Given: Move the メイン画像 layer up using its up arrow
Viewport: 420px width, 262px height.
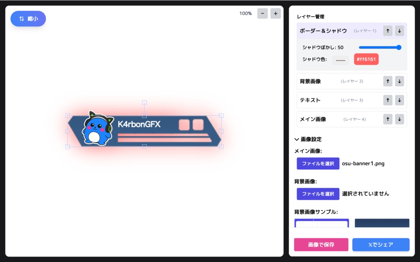Looking at the screenshot, I should [387, 119].
